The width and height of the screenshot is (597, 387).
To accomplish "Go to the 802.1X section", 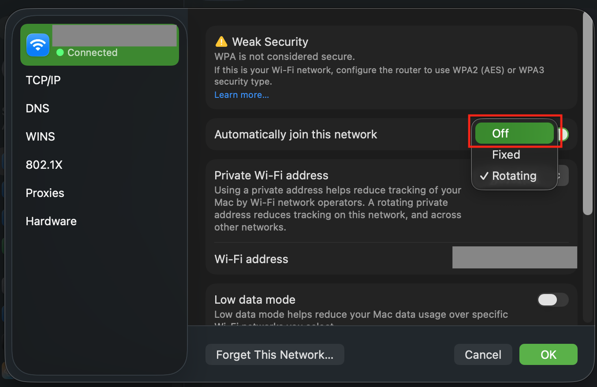I will (x=44, y=165).
